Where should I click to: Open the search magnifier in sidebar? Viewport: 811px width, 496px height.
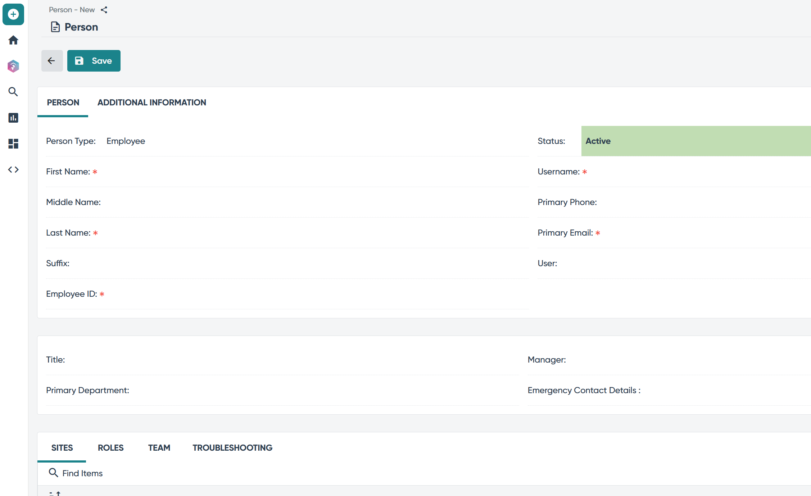click(13, 92)
